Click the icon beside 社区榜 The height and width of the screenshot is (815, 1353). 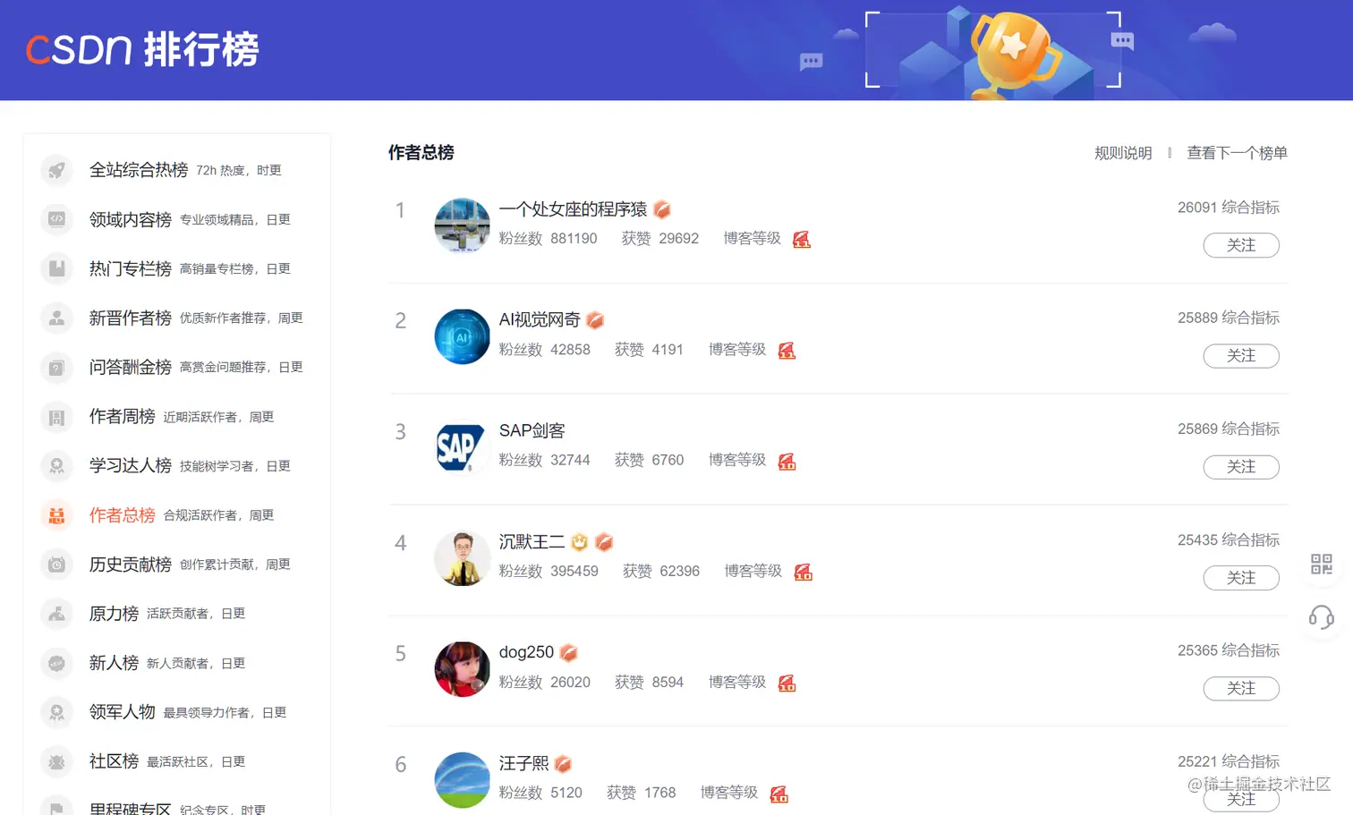pyautogui.click(x=56, y=761)
